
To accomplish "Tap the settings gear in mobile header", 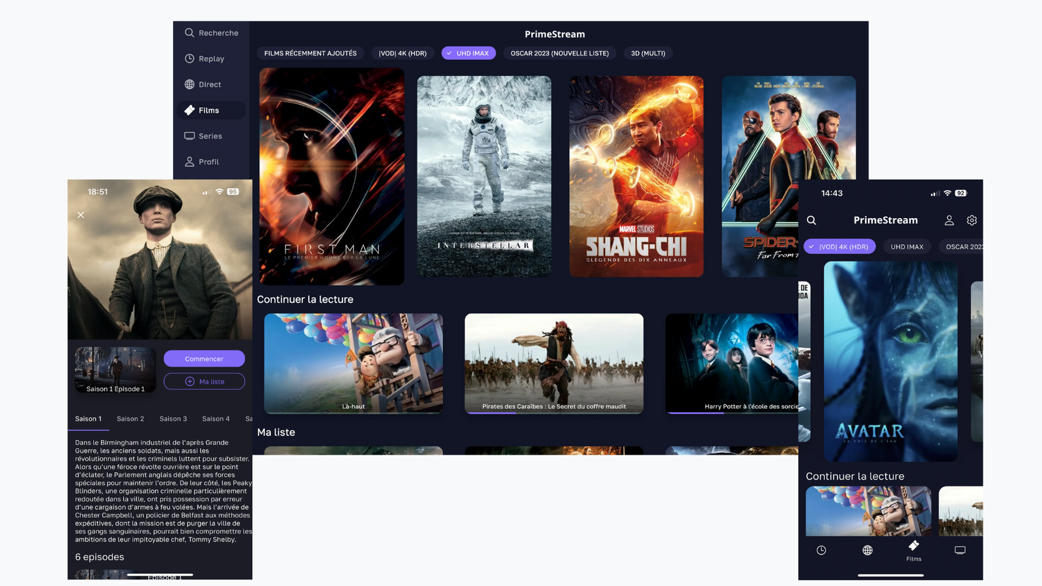I will (972, 221).
